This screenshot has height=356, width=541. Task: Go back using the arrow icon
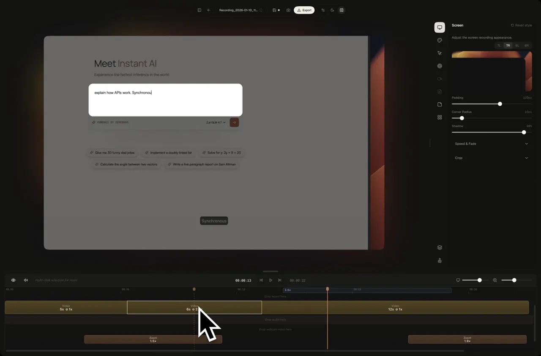click(x=209, y=10)
